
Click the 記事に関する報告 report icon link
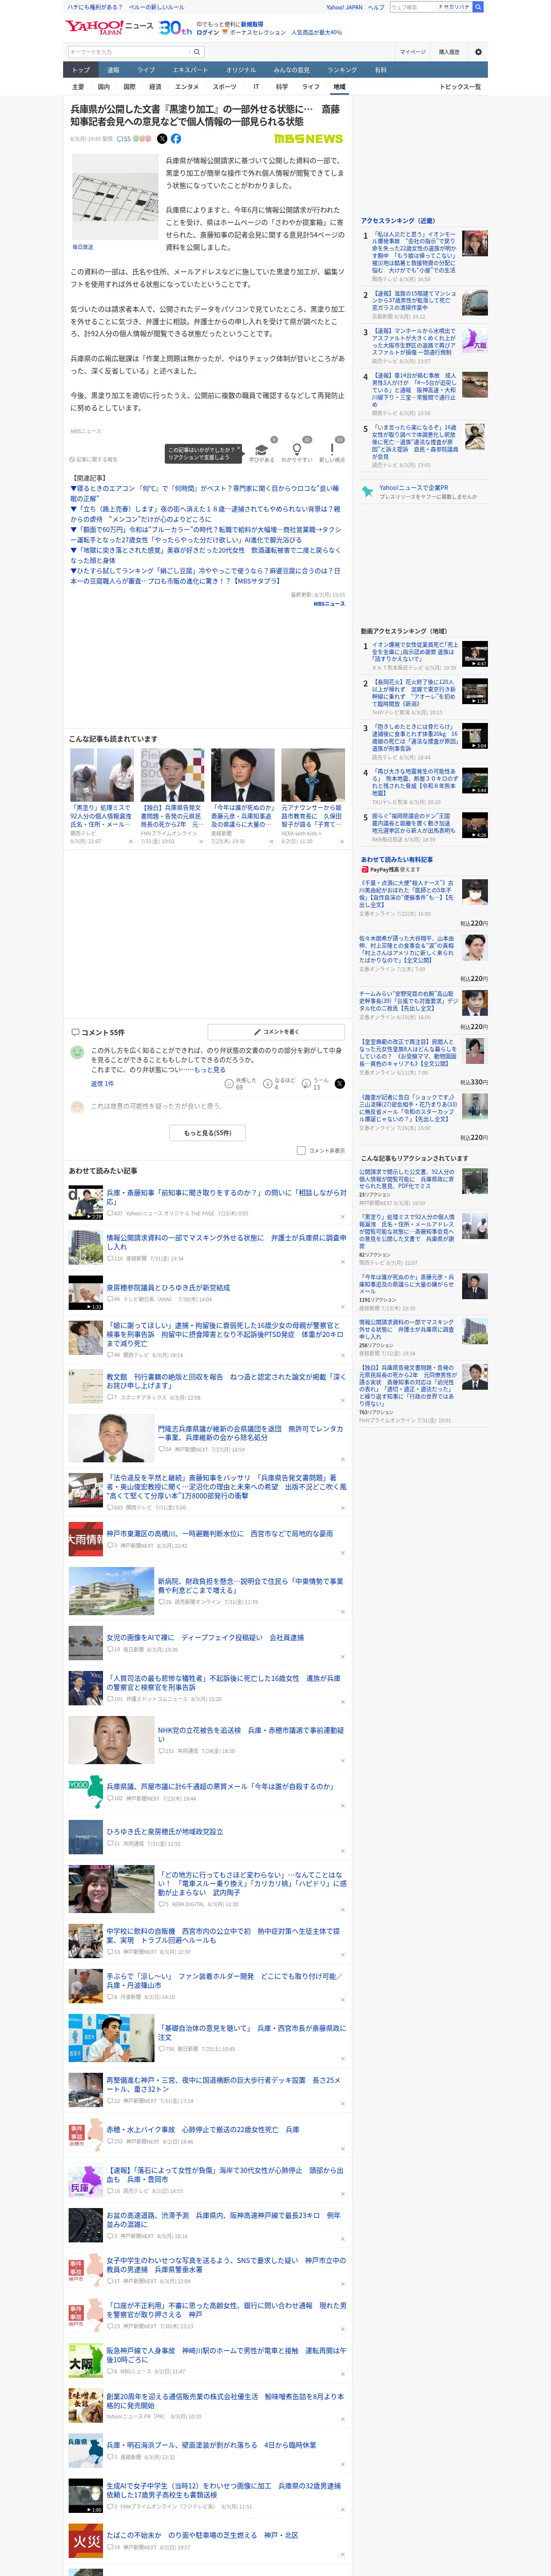pyautogui.click(x=93, y=460)
